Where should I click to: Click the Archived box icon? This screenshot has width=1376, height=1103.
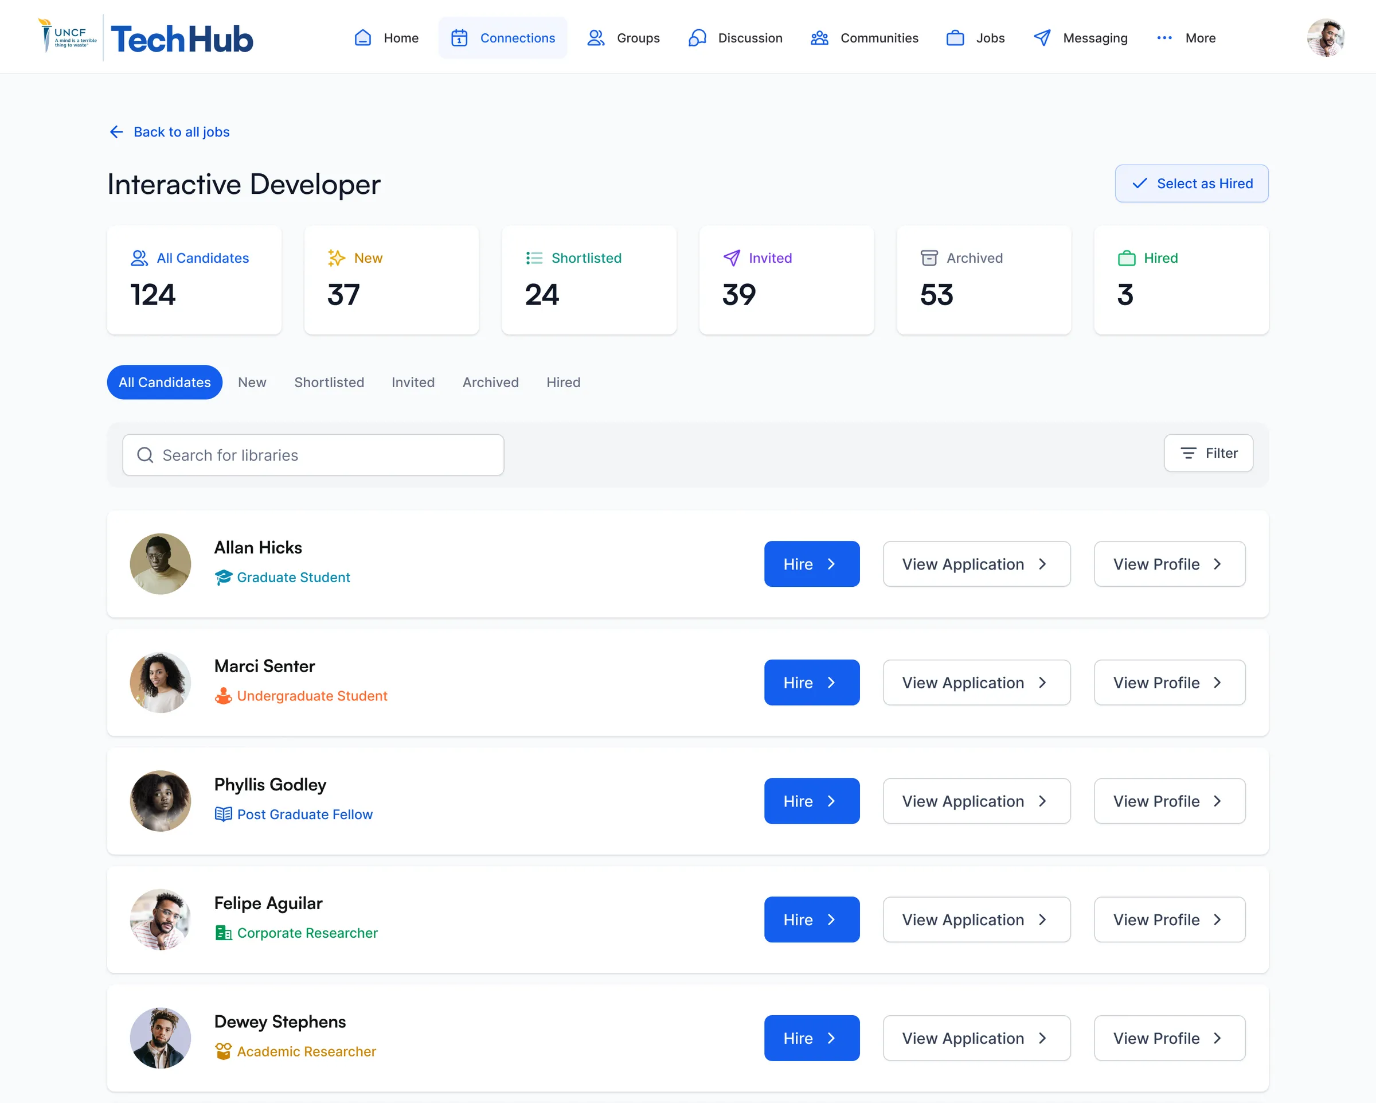click(929, 258)
